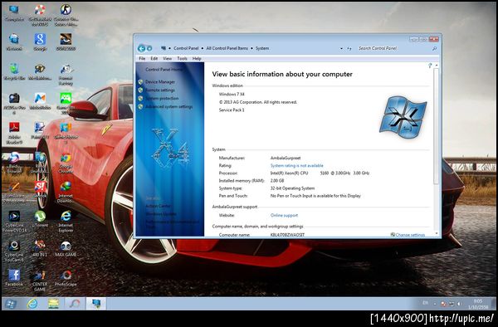Image resolution: width=498 pixels, height=327 pixels.
Task: Select the System window taskbar button
Action: click(x=96, y=304)
